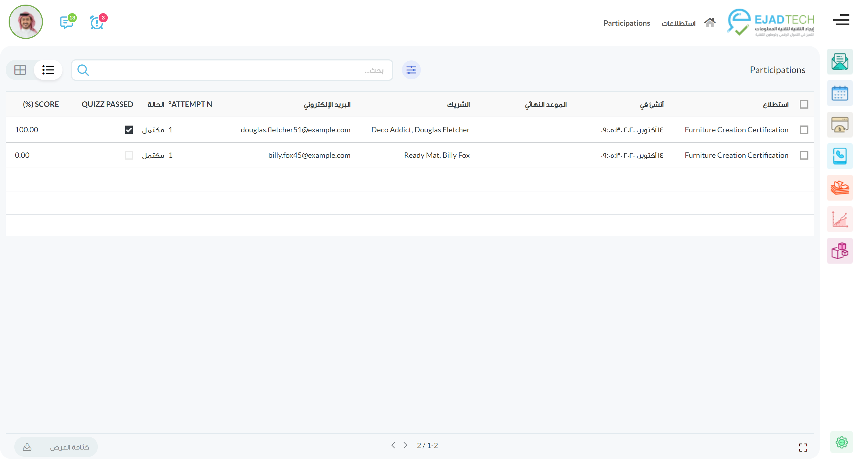Viewport: 860px width, 459px height.
Task: Open the chart reporting sidebar icon
Action: 840,219
